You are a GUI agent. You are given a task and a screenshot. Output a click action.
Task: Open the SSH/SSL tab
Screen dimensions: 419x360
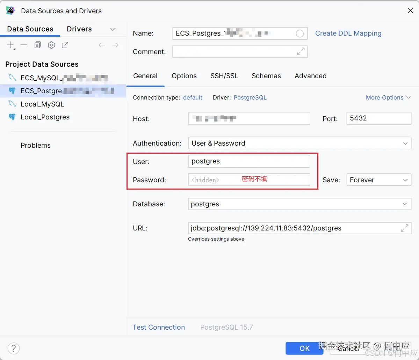point(224,76)
